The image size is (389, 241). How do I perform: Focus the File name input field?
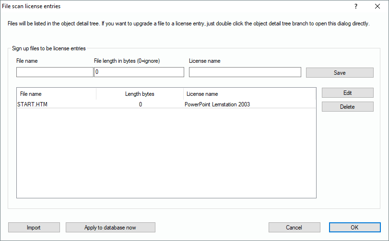pyautogui.click(x=55, y=72)
